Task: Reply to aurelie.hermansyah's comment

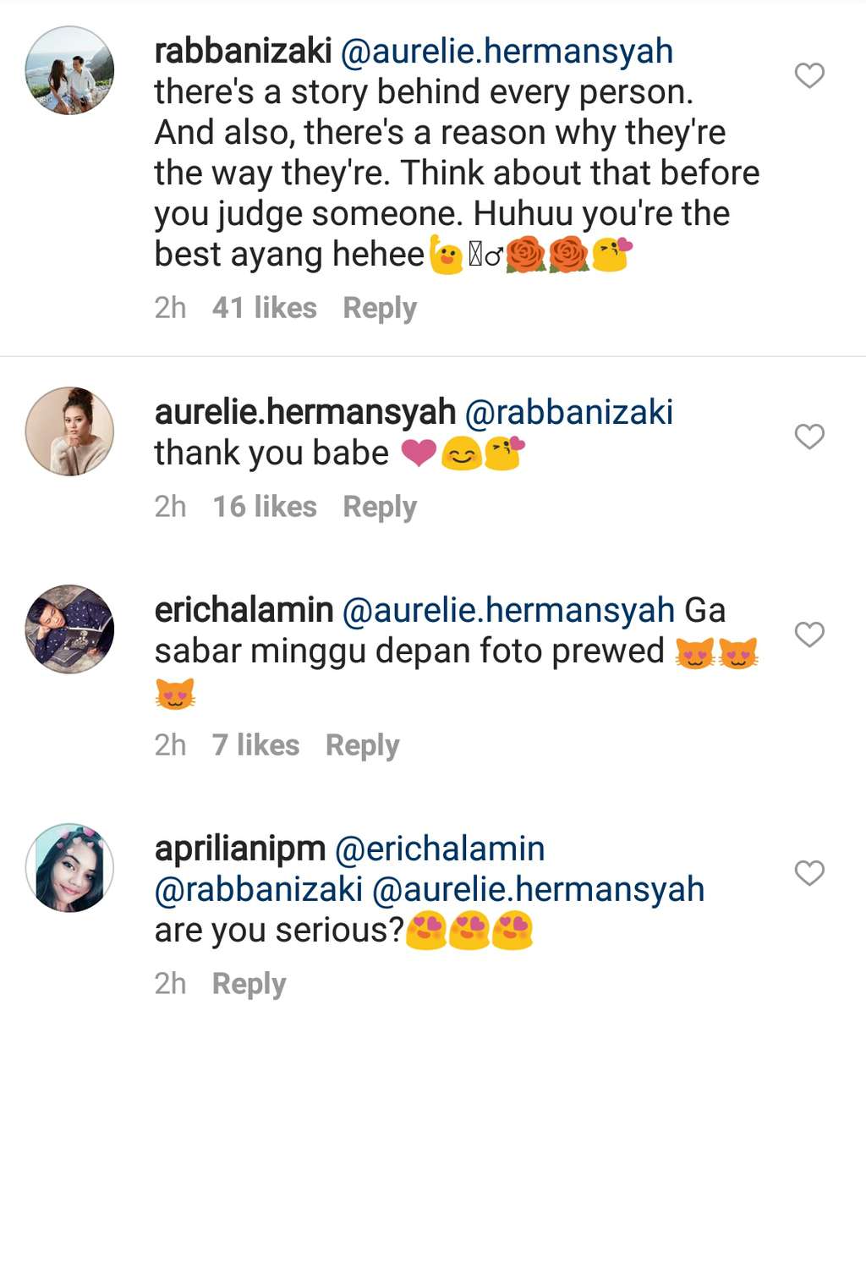Action: click(380, 507)
